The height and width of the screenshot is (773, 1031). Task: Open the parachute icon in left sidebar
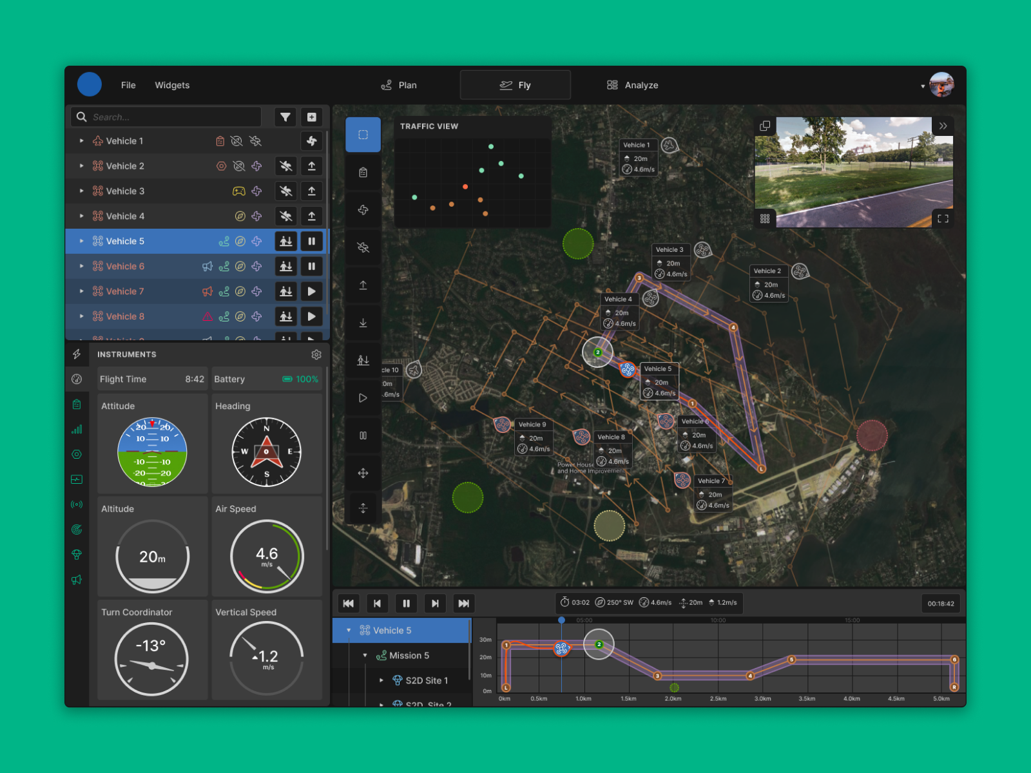77,555
